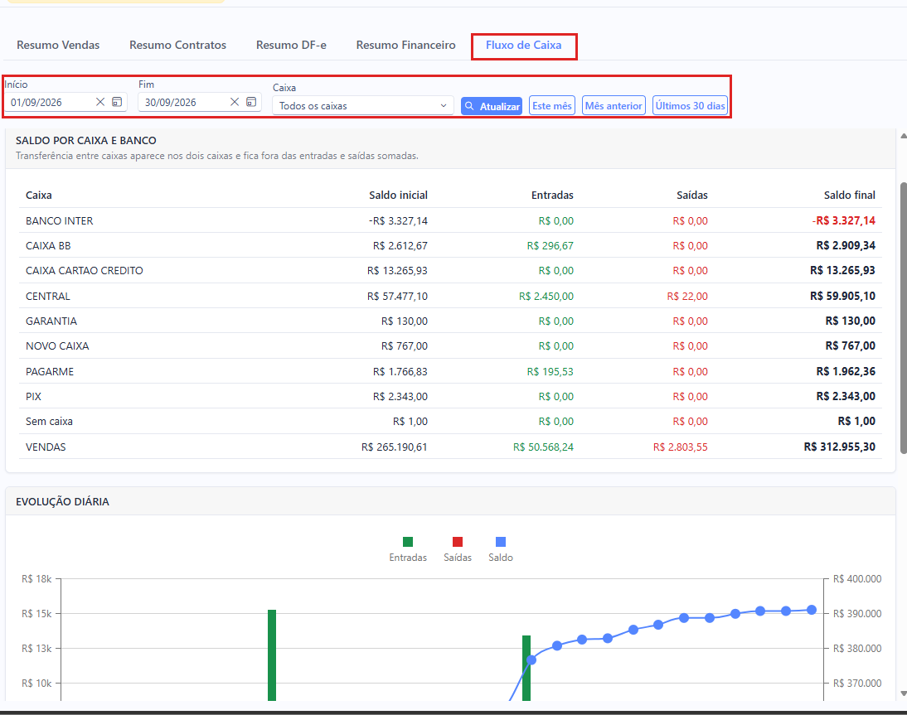The width and height of the screenshot is (907, 715).
Task: Open the Início calendar picker
Action: [117, 102]
